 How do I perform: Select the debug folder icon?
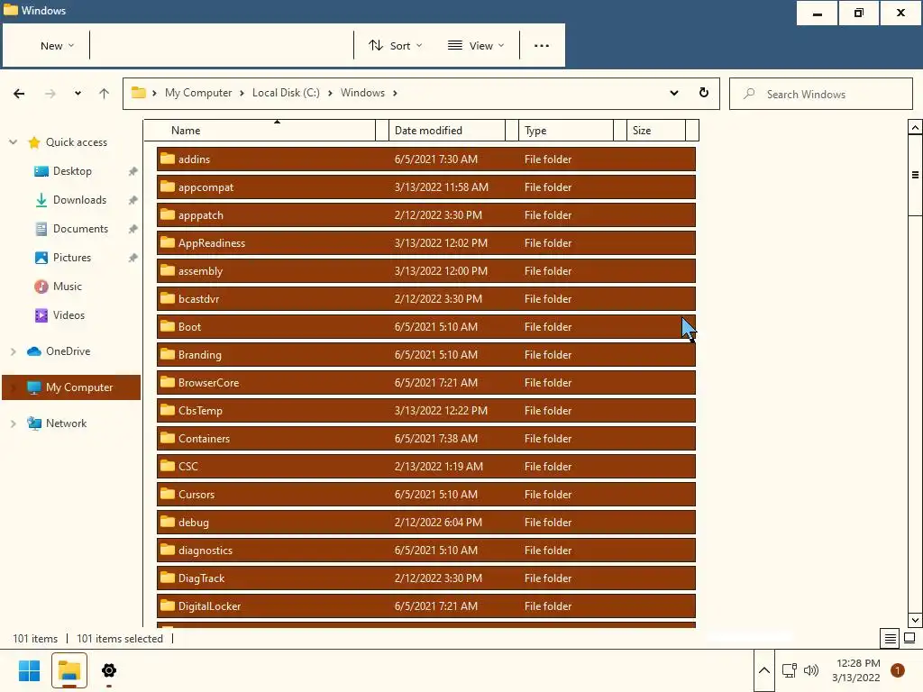pos(168,522)
